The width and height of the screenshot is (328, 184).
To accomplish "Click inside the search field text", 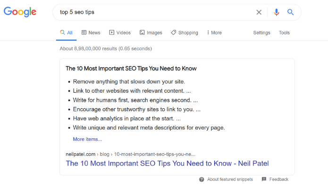I will [77, 12].
